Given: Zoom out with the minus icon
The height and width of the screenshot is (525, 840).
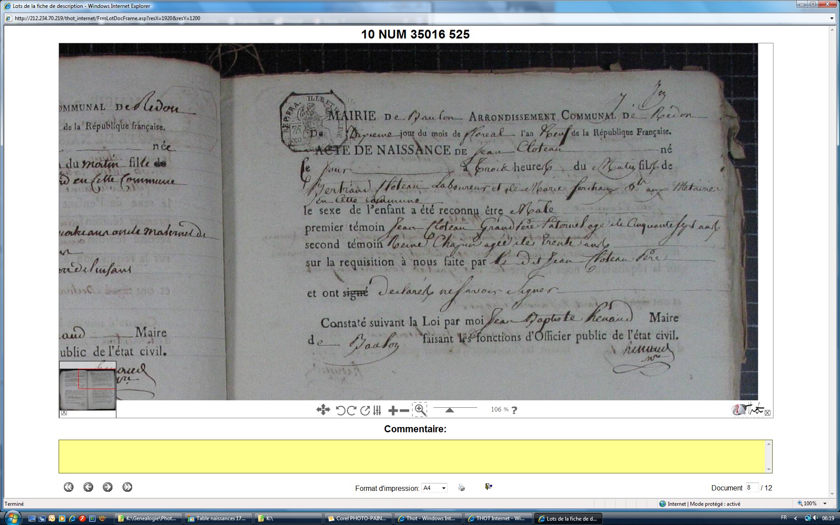Looking at the screenshot, I should point(405,410).
